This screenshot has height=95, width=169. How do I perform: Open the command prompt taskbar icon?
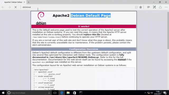81,93
